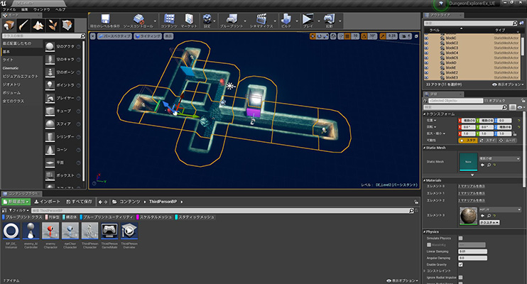Click the Save Current Level toolbar icon
This screenshot has width=527, height=284.
tap(105, 19)
